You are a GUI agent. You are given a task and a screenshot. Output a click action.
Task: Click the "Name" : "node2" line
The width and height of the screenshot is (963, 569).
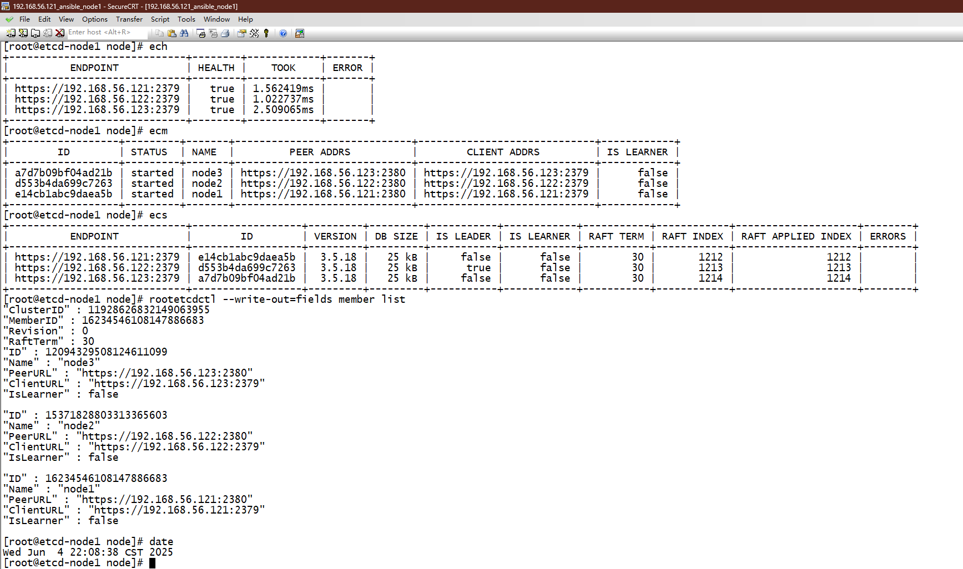coord(52,426)
